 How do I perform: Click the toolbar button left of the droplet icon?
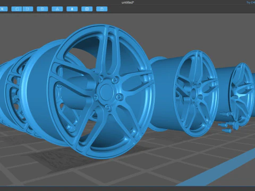57,9
